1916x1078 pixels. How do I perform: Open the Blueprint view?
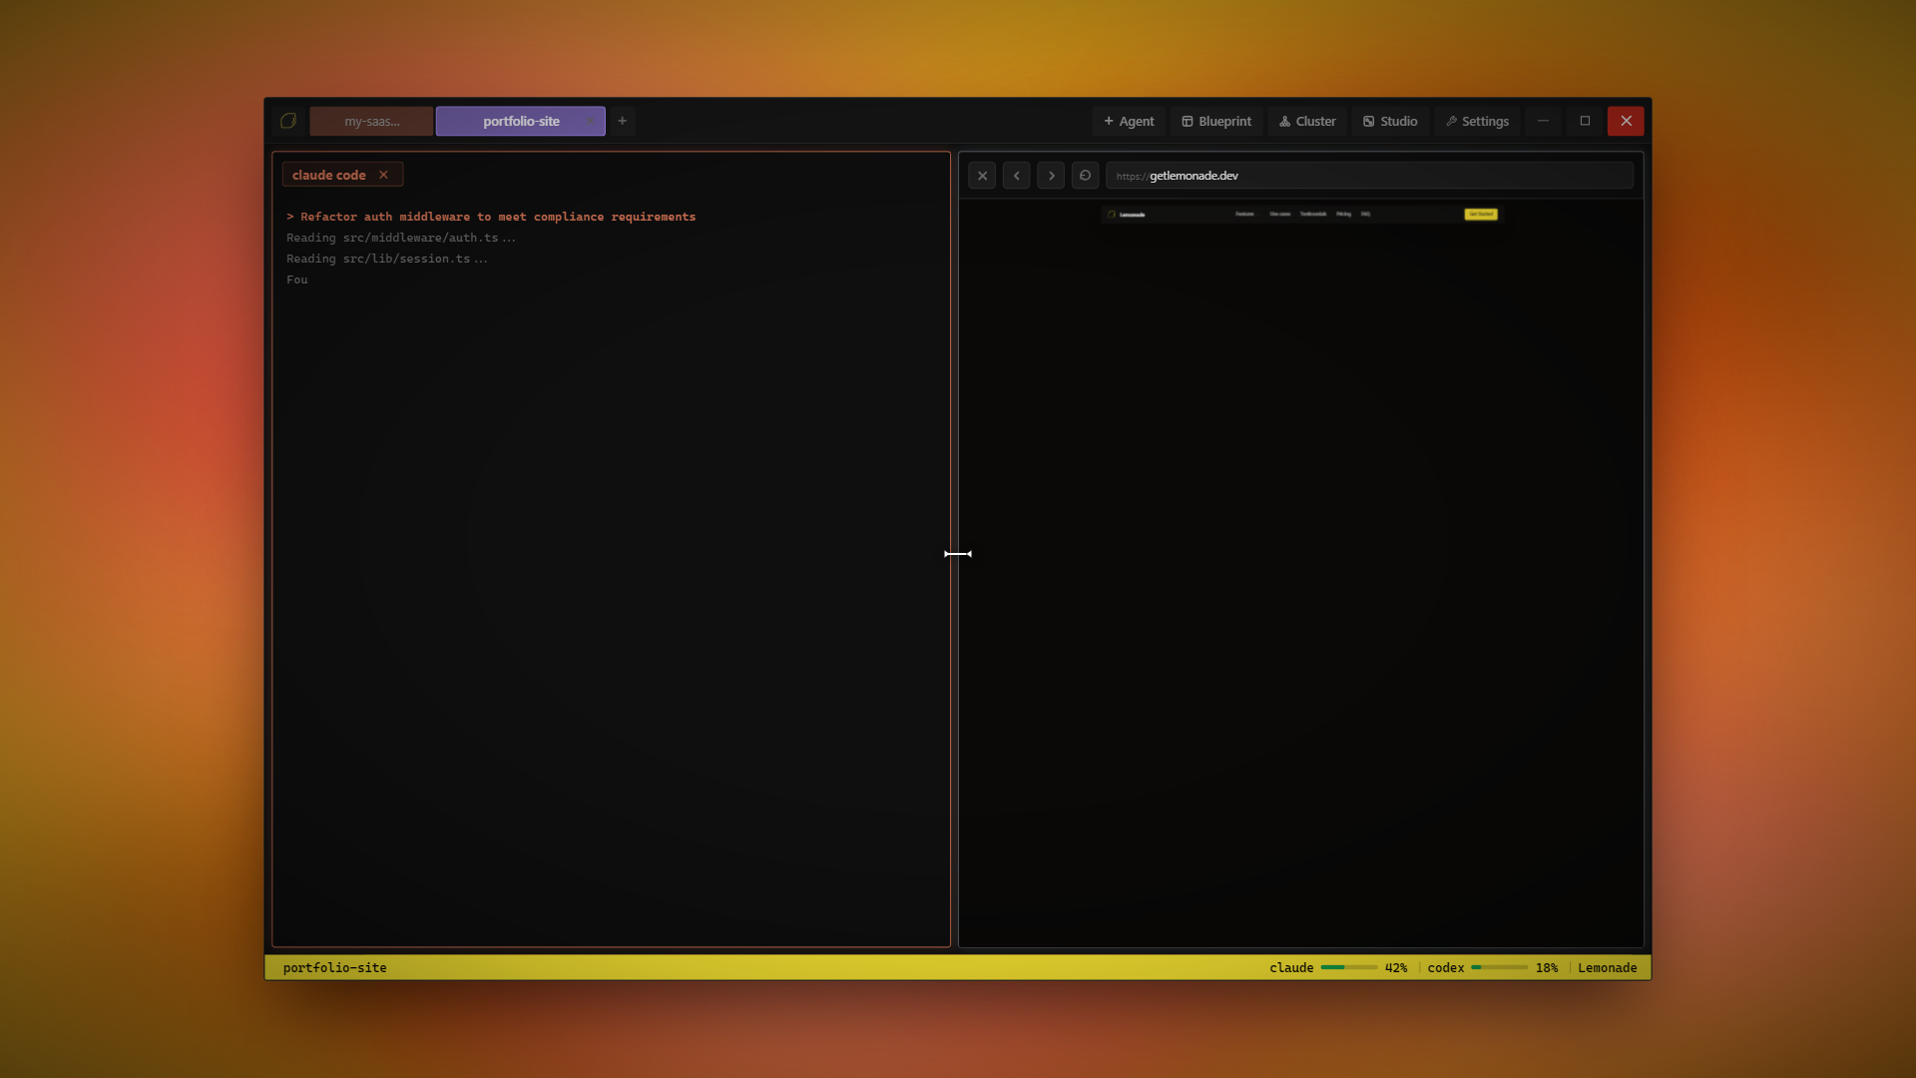point(1215,121)
